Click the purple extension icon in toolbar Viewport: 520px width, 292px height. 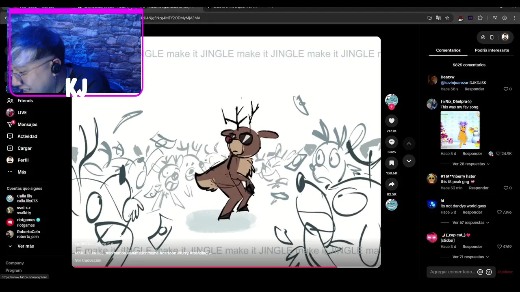tap(470, 18)
